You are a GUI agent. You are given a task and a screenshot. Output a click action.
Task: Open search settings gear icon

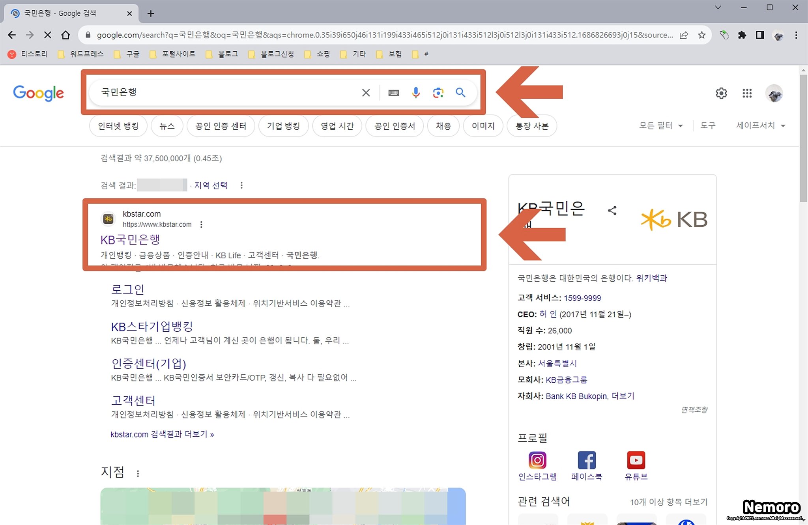pos(721,93)
